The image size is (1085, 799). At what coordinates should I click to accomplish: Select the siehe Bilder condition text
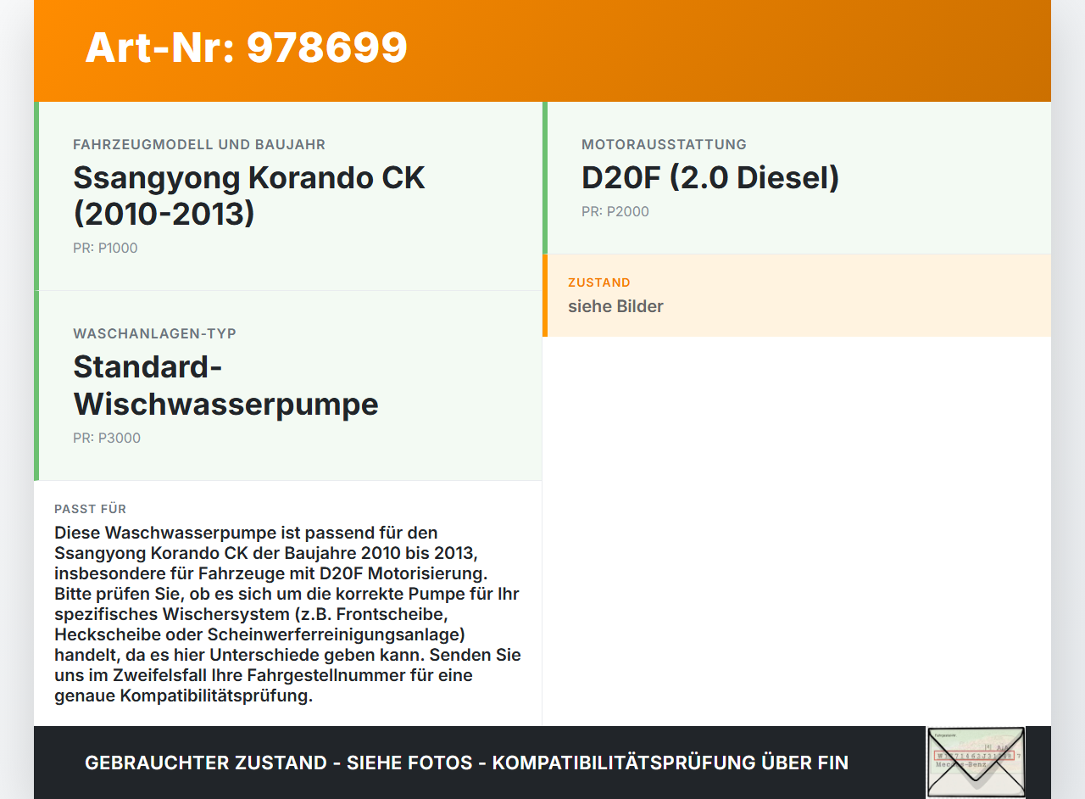point(615,306)
